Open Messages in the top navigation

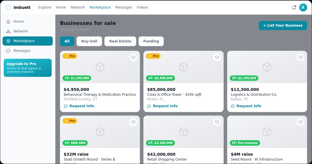point(124,7)
